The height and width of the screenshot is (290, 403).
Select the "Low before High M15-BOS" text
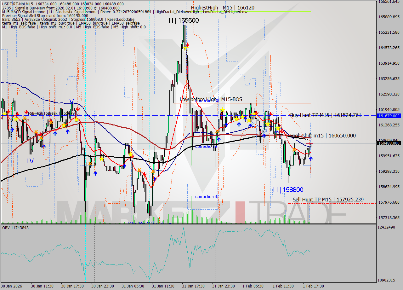[x=211, y=99]
